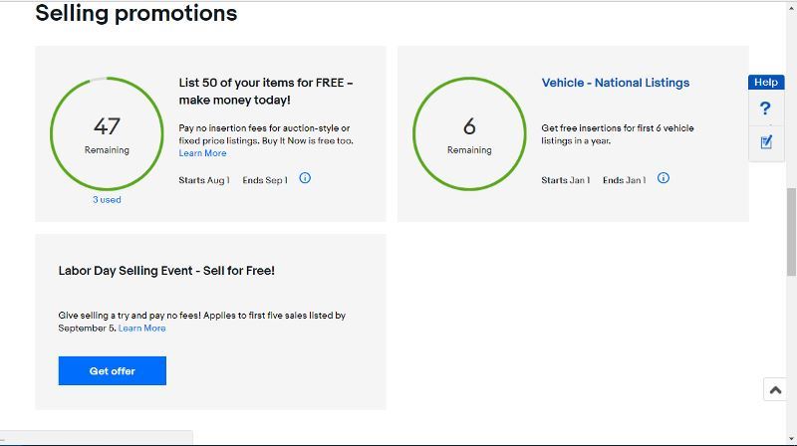Open Learn More in Labor Day event
Screen dimensions: 797x446
click(x=141, y=329)
